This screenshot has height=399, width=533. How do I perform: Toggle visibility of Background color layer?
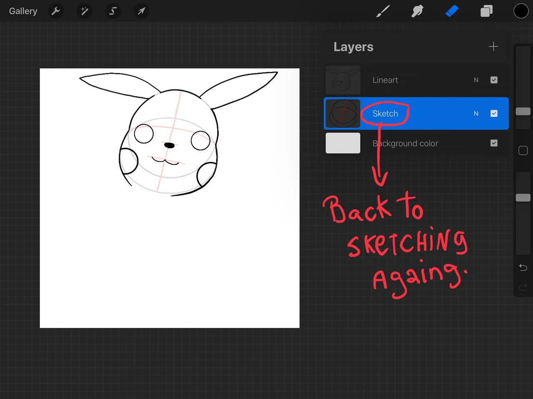pos(494,143)
